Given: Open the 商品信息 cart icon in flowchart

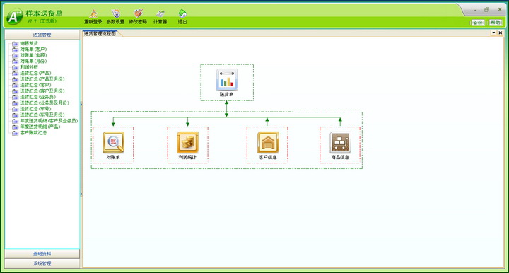Looking at the screenshot, I should click(x=340, y=142).
